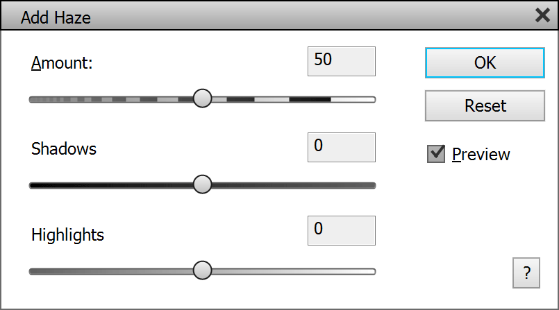Click the Preview checkbox label text
559x310 pixels.
point(481,154)
